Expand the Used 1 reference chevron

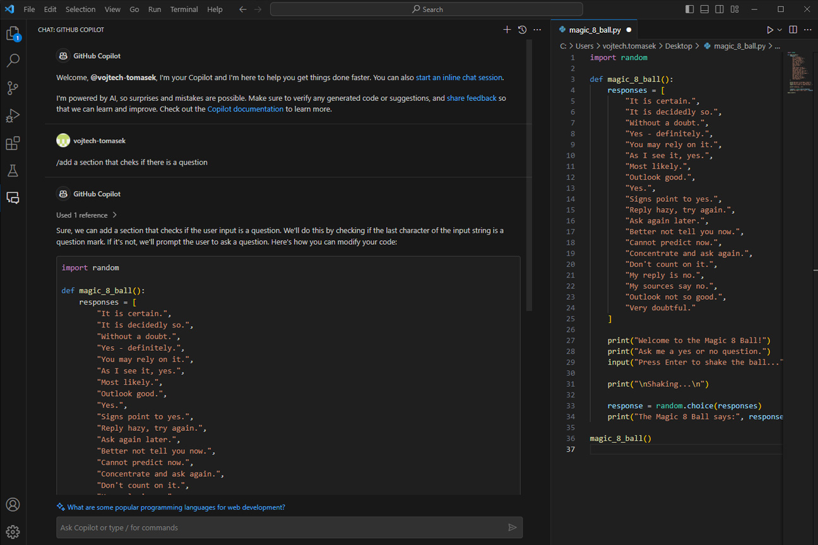click(x=114, y=215)
